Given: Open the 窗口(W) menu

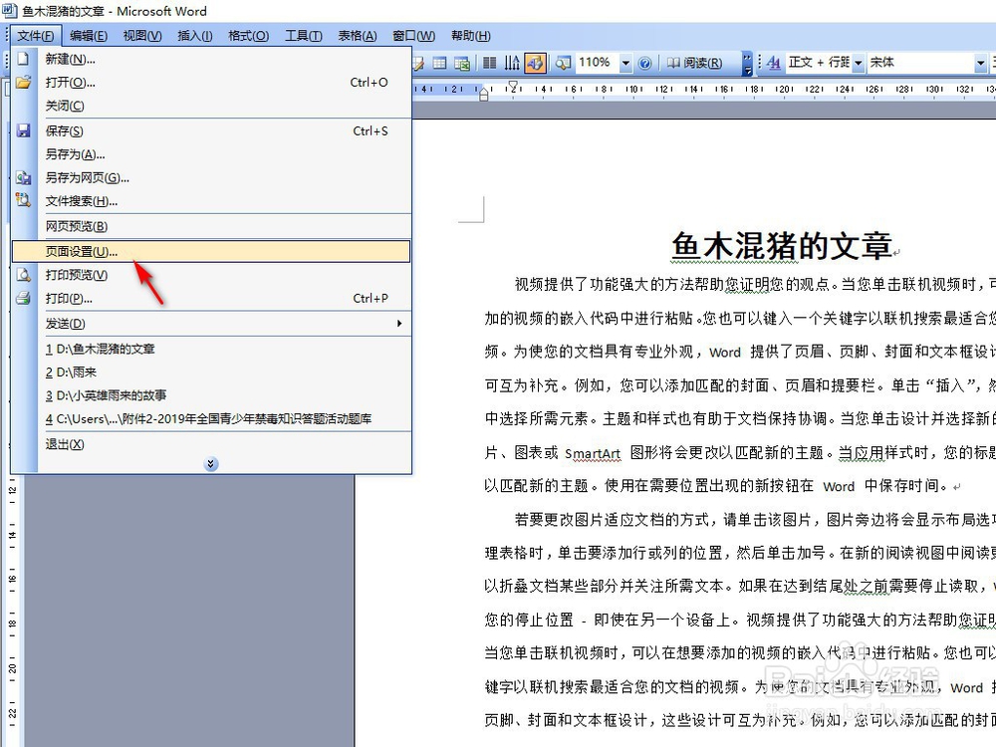Looking at the screenshot, I should pos(413,36).
